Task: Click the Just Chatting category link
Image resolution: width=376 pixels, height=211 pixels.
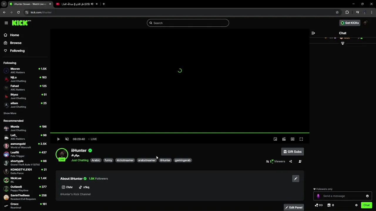Action: click(x=80, y=160)
